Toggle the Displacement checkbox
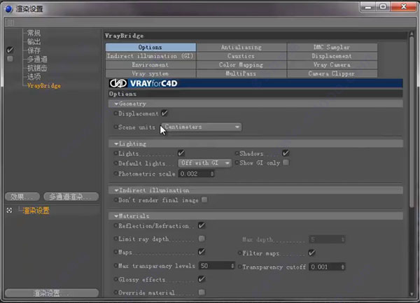The image size is (420, 303). pos(164,113)
